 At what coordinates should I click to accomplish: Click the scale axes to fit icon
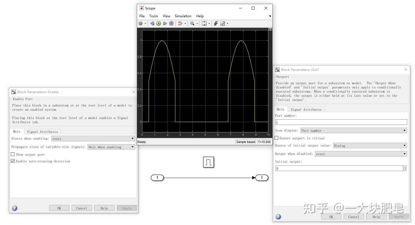tap(204, 23)
